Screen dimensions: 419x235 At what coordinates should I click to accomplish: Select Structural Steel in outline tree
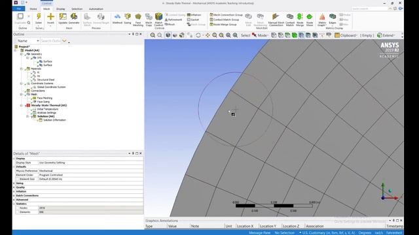click(45, 80)
